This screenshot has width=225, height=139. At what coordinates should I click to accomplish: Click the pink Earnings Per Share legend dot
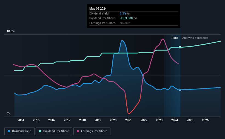(78, 131)
